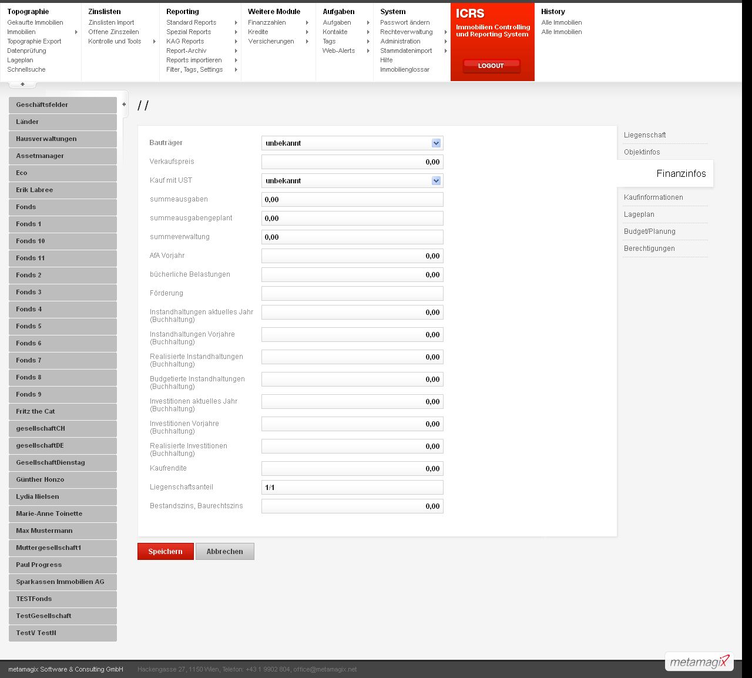The image size is (752, 678).
Task: Switch to the Budget/Planung tab
Action: coord(649,231)
